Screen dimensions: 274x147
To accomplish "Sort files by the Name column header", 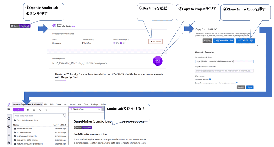I will [29, 125].
